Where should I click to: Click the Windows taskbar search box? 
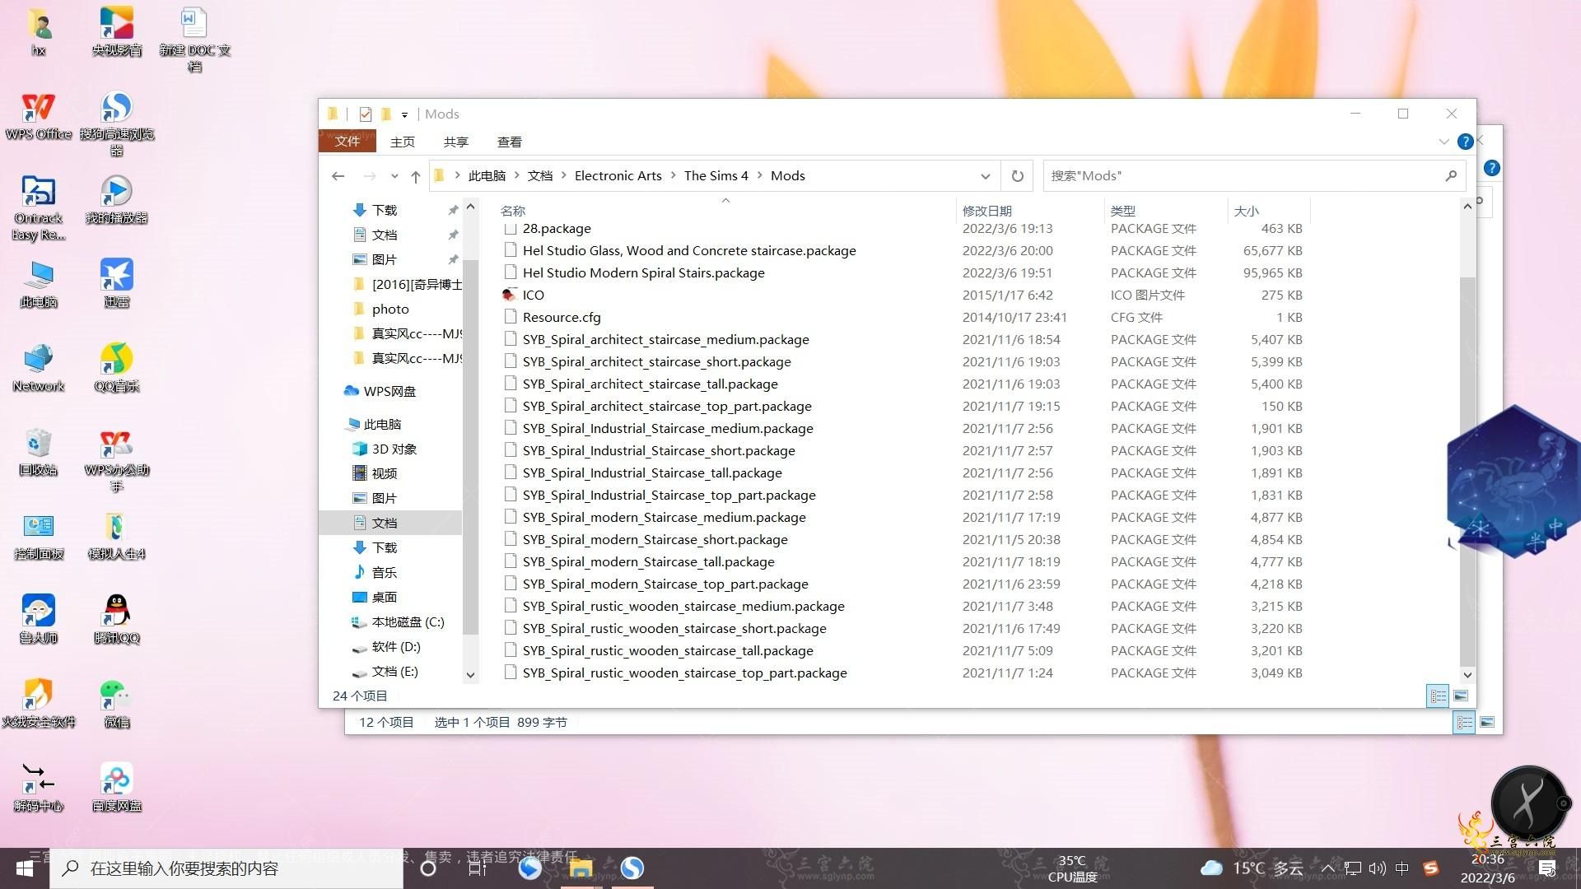tap(226, 868)
